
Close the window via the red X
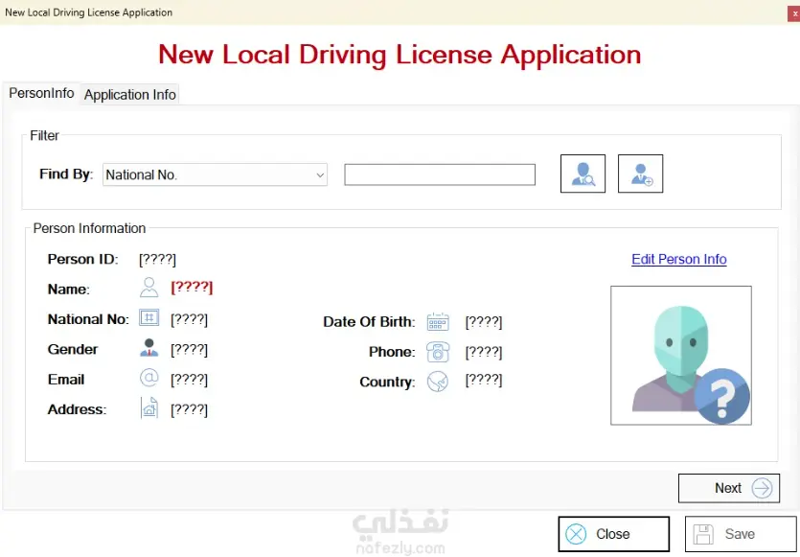pos(794,13)
